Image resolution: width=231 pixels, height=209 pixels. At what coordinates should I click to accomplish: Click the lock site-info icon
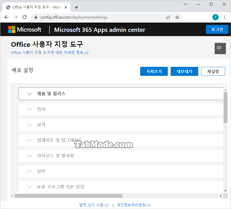[36, 17]
